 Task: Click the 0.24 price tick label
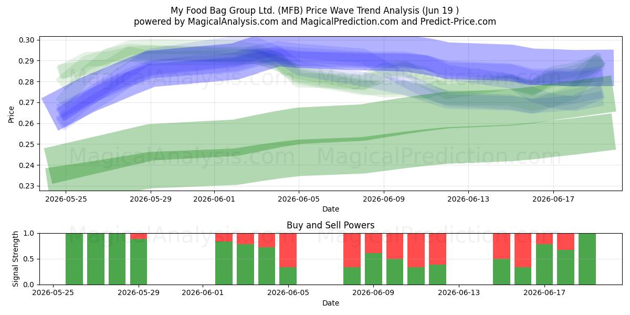[27, 165]
